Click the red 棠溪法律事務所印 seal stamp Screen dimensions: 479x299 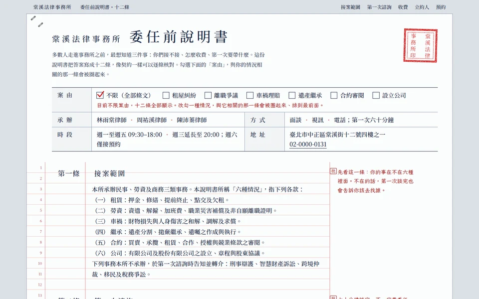(420, 45)
